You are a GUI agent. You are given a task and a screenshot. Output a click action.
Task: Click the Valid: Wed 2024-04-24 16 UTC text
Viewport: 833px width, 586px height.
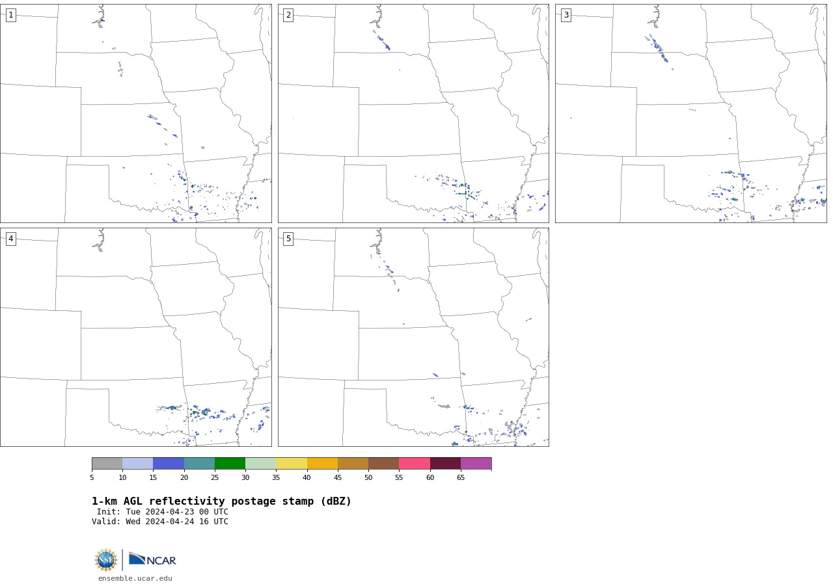(160, 522)
